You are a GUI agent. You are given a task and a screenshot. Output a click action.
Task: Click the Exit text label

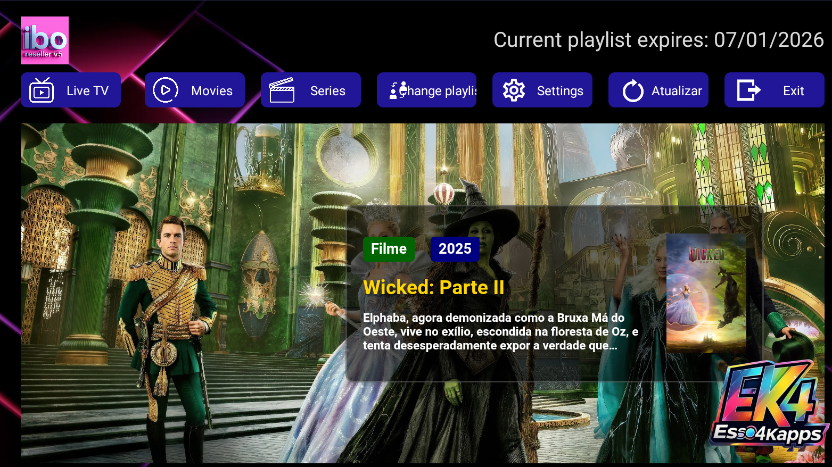793,91
